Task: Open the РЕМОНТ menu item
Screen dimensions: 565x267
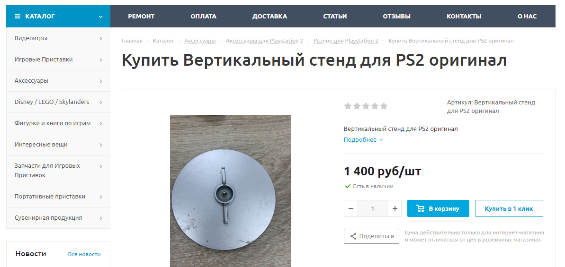Action: [141, 16]
